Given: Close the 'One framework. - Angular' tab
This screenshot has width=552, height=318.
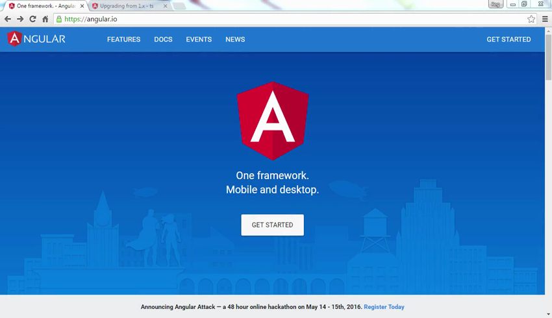Looking at the screenshot, I should point(82,6).
